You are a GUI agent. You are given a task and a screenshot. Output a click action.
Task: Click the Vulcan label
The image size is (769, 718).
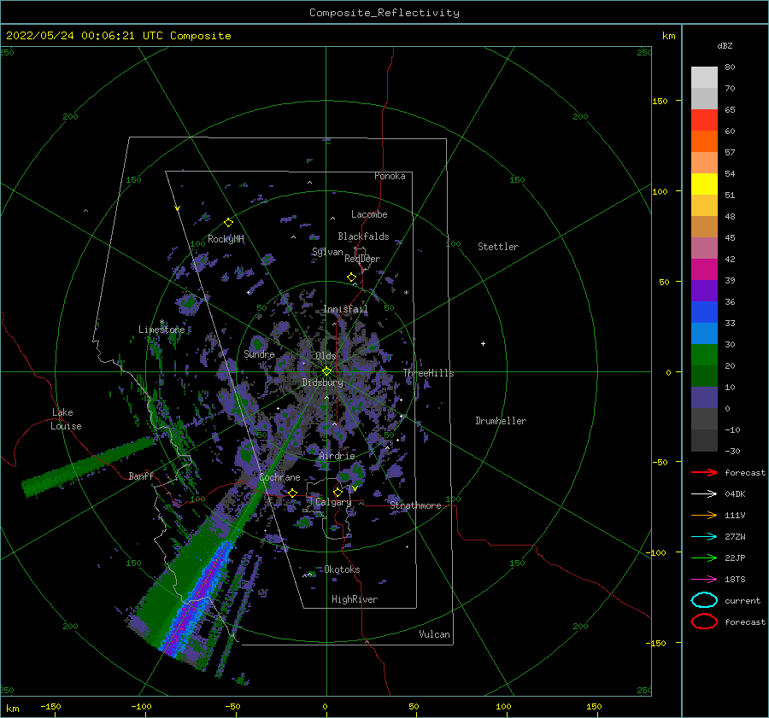(434, 634)
